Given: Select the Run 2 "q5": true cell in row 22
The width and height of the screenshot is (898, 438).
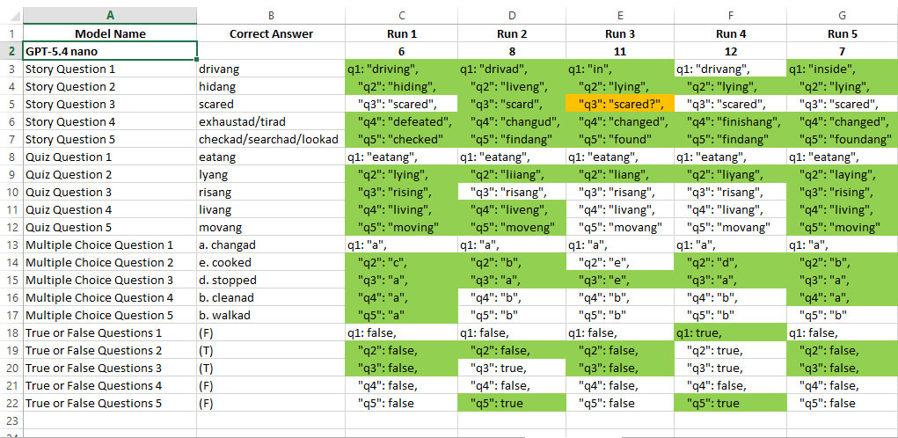Looking at the screenshot, I should [512, 403].
